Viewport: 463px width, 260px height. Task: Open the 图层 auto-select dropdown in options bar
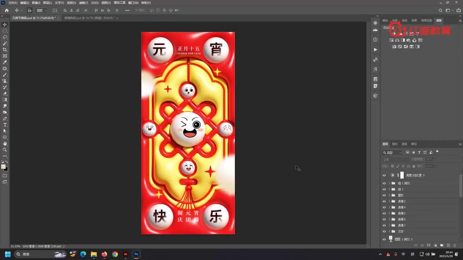42,10
